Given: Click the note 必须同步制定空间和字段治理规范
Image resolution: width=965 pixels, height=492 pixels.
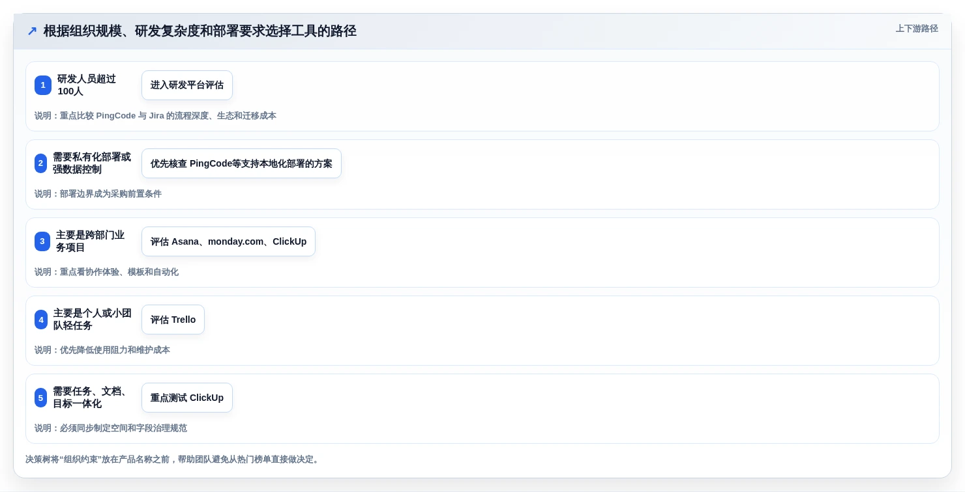Looking at the screenshot, I should 111,428.
